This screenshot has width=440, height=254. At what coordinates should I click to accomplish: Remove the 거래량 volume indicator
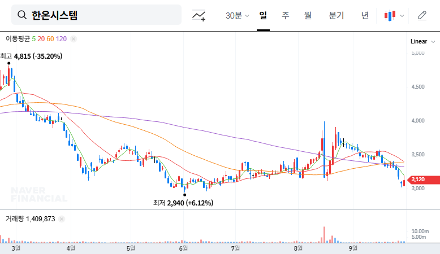click(x=62, y=219)
